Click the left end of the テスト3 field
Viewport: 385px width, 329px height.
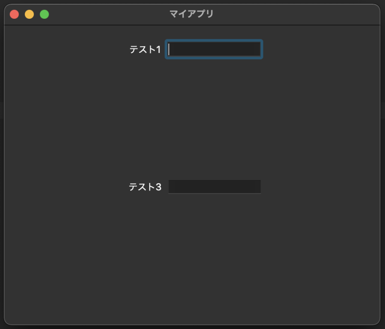click(172, 187)
